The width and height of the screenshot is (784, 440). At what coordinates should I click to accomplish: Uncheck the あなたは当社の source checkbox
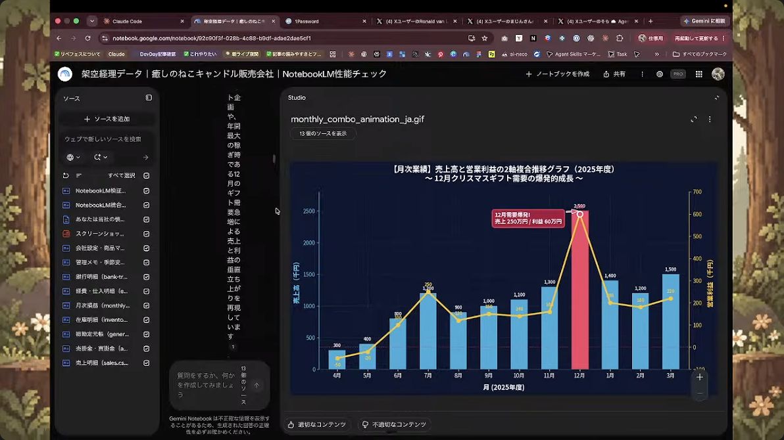pyautogui.click(x=147, y=220)
